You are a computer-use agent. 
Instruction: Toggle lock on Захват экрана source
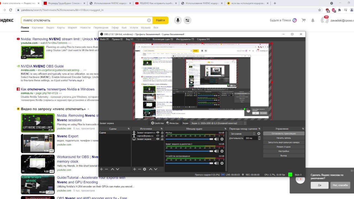point(162,139)
